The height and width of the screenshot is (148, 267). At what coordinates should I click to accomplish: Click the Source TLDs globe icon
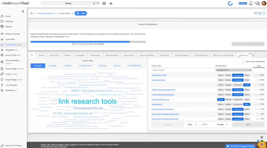tap(2, 55)
